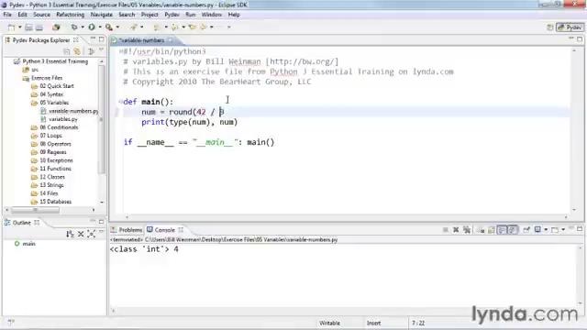587x330 pixels.
Task: Open the Pydev menu
Action: pos(172,15)
